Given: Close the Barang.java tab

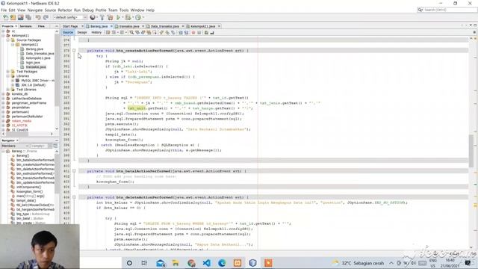Looking at the screenshot, I should [111, 26].
